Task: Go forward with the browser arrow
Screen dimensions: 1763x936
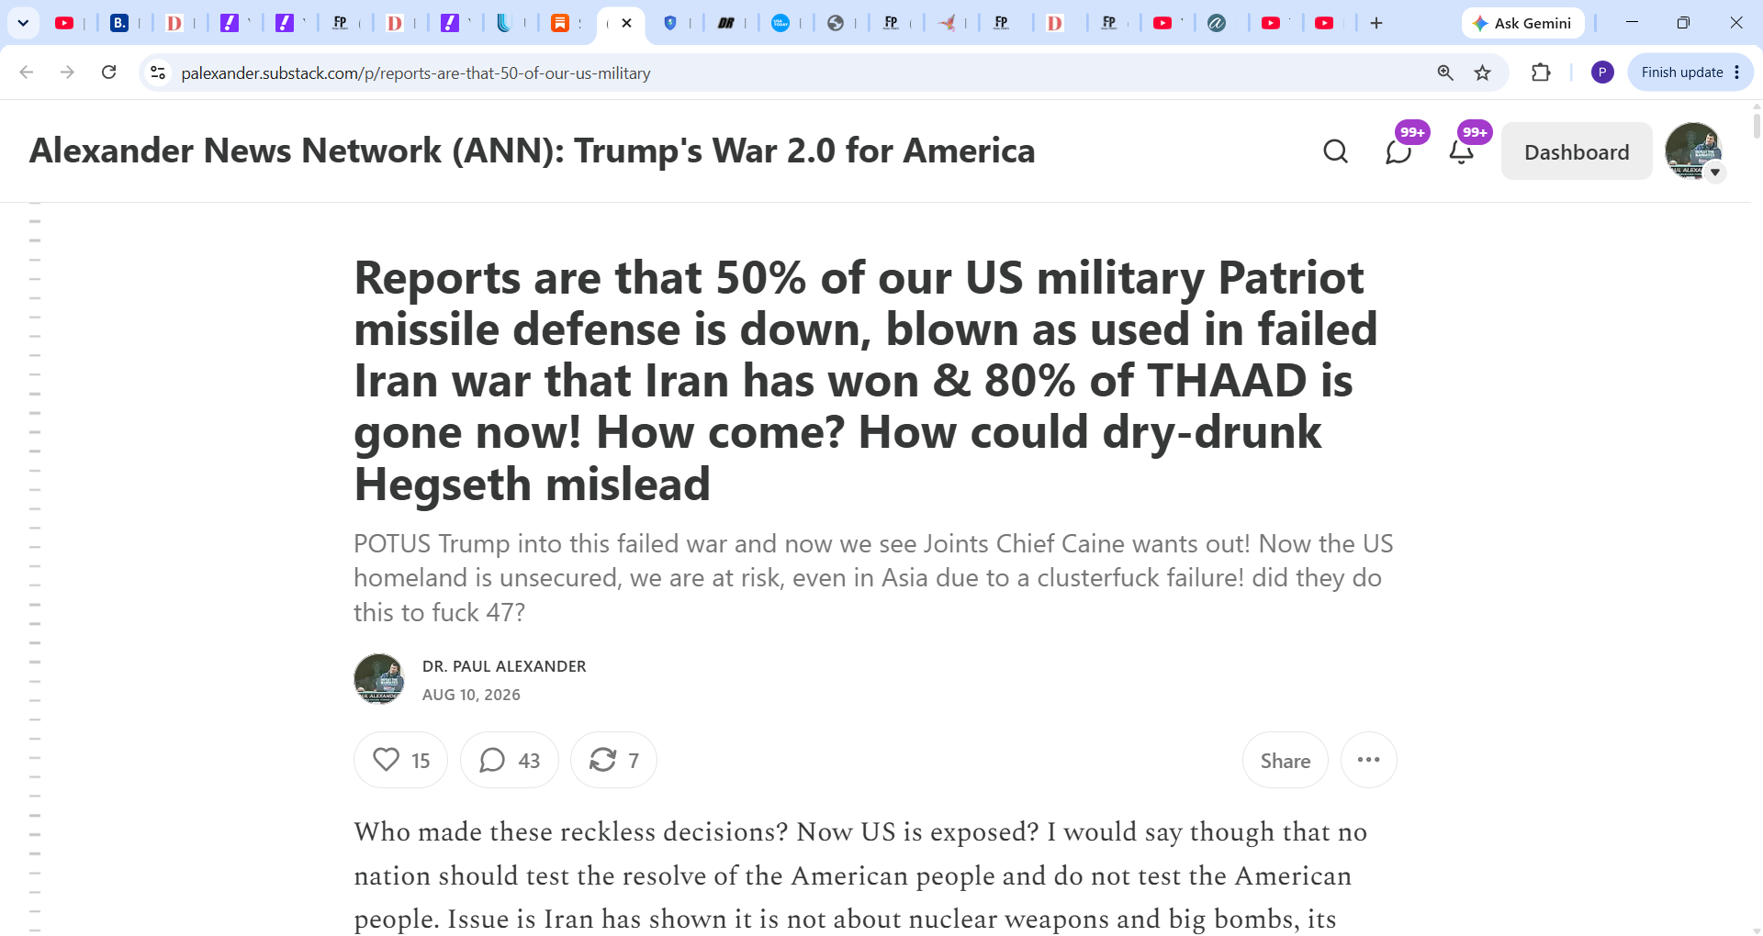Action: point(67,72)
